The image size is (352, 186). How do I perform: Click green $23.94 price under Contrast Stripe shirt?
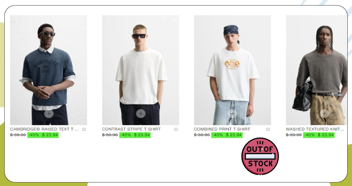pos(142,135)
